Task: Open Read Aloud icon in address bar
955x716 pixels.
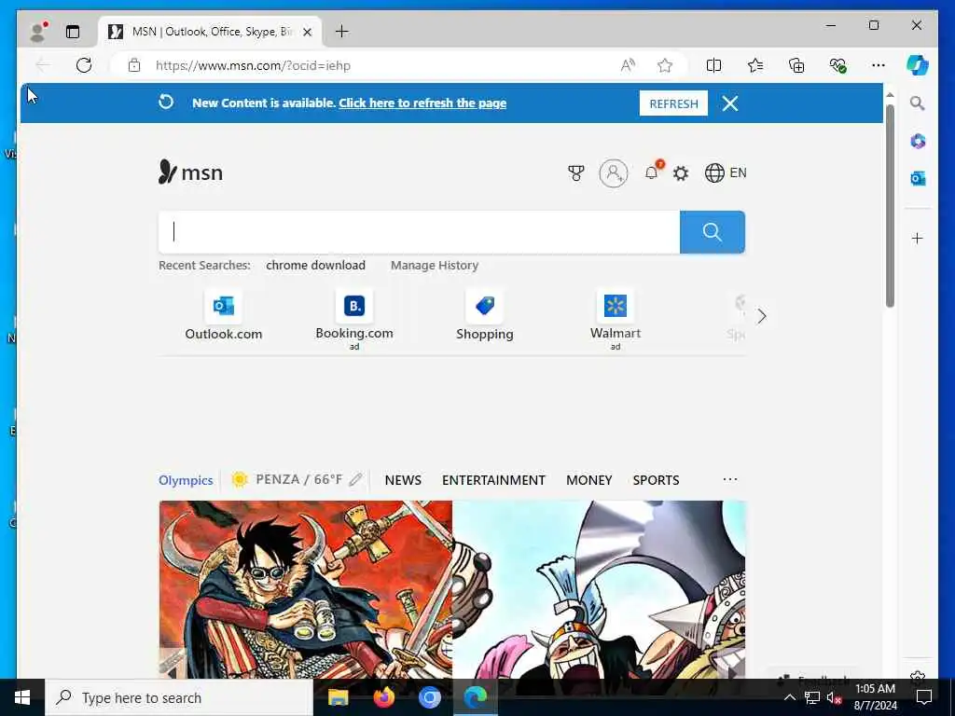Action: click(628, 65)
